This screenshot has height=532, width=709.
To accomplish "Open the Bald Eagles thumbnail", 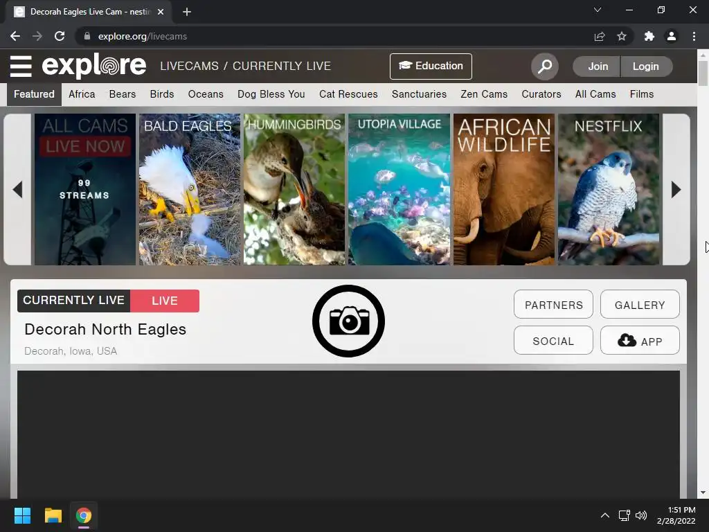I will click(x=190, y=189).
